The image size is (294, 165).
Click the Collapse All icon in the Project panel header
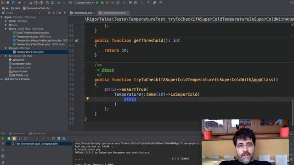point(54,13)
